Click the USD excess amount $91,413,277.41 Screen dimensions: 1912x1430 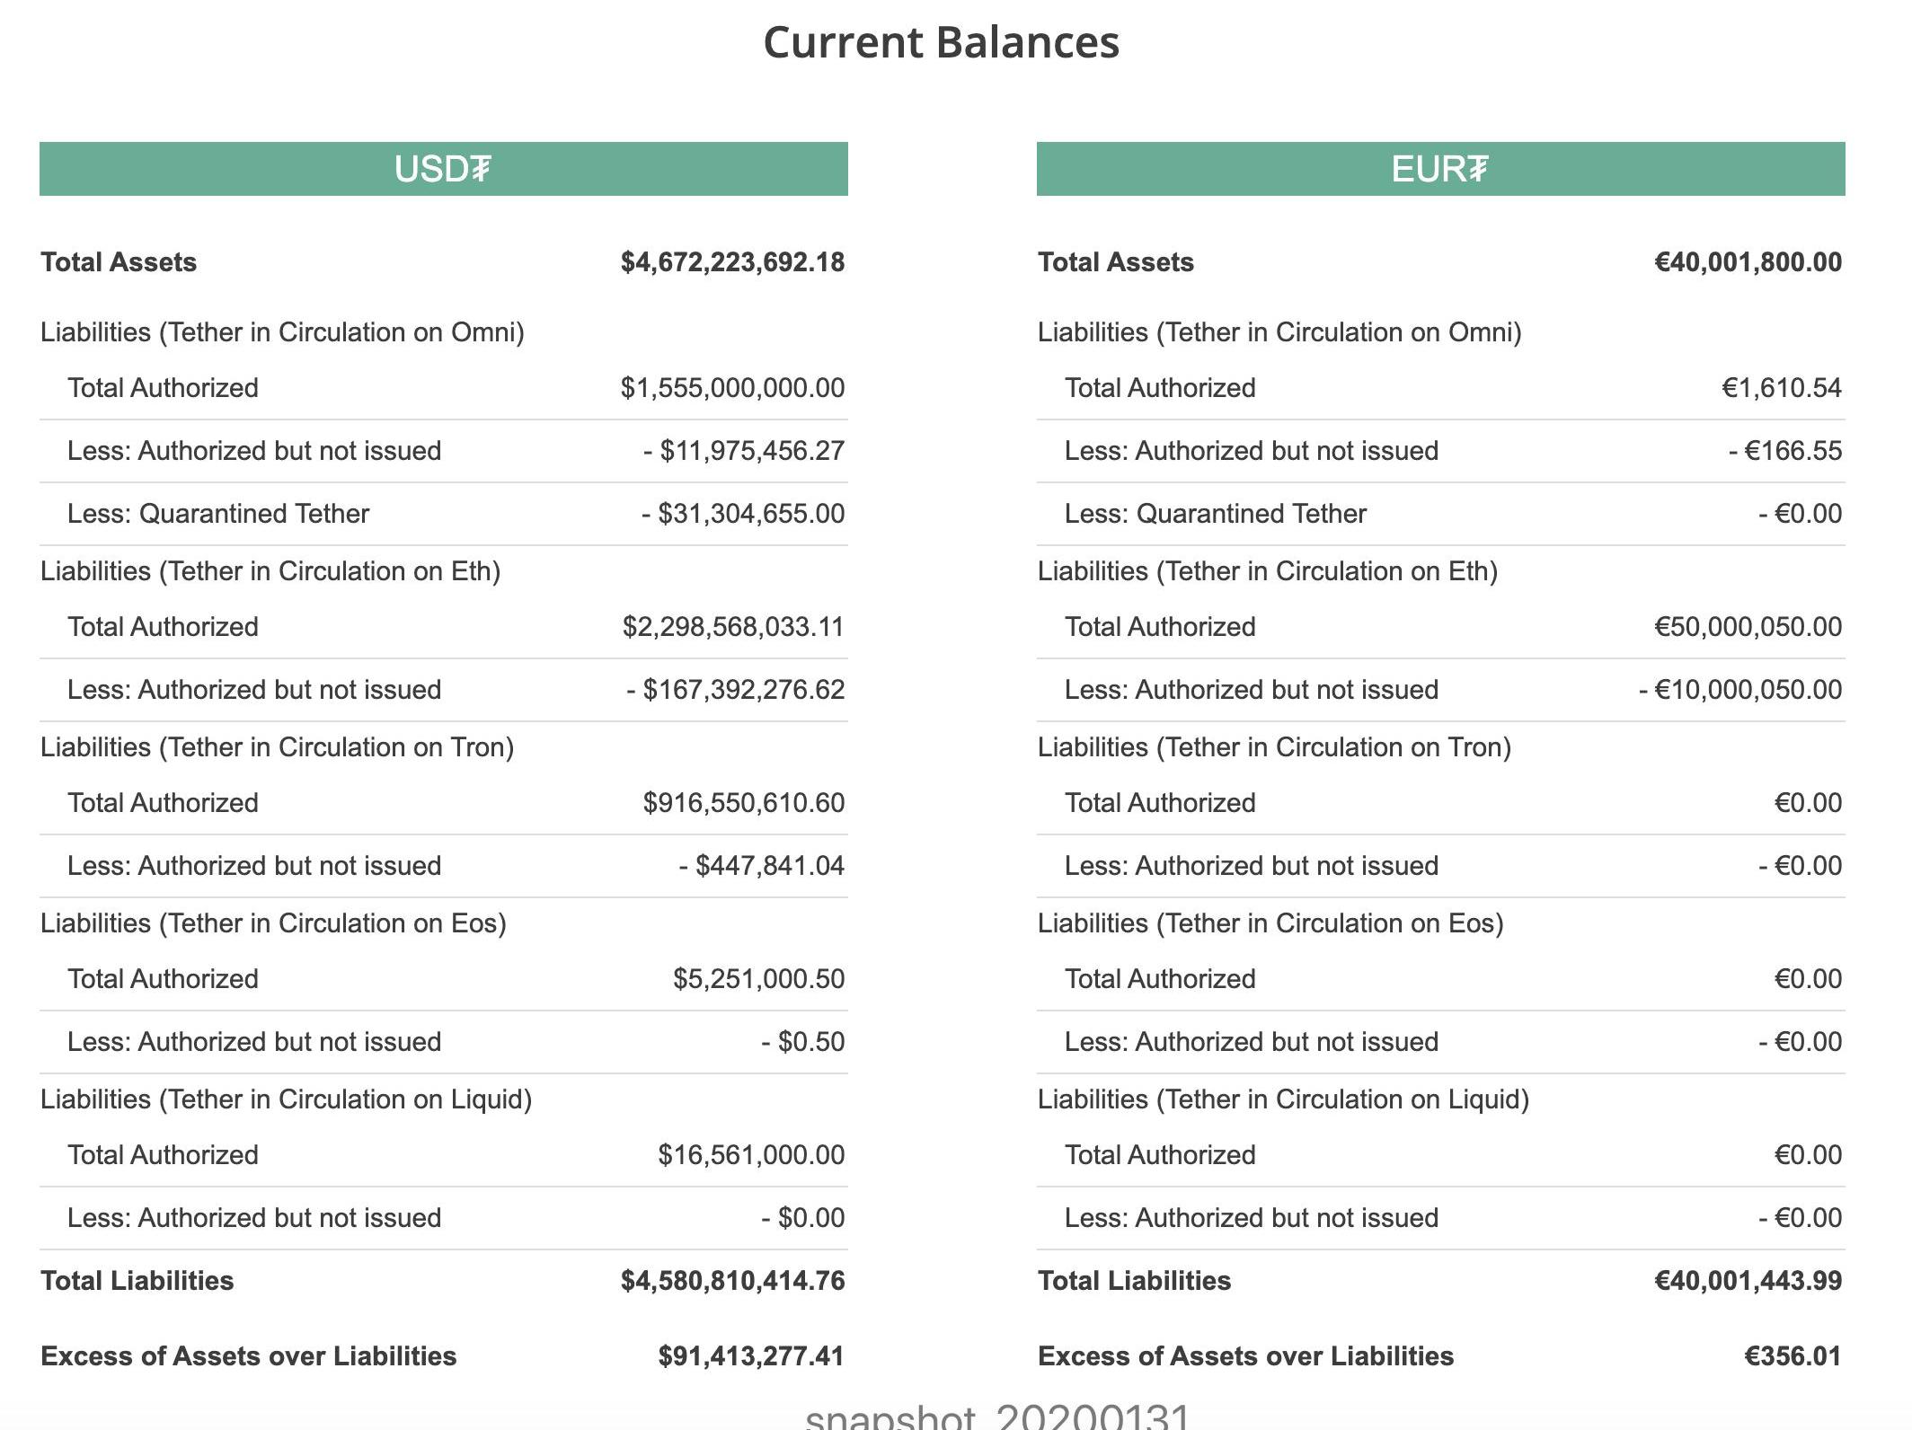pyautogui.click(x=751, y=1356)
